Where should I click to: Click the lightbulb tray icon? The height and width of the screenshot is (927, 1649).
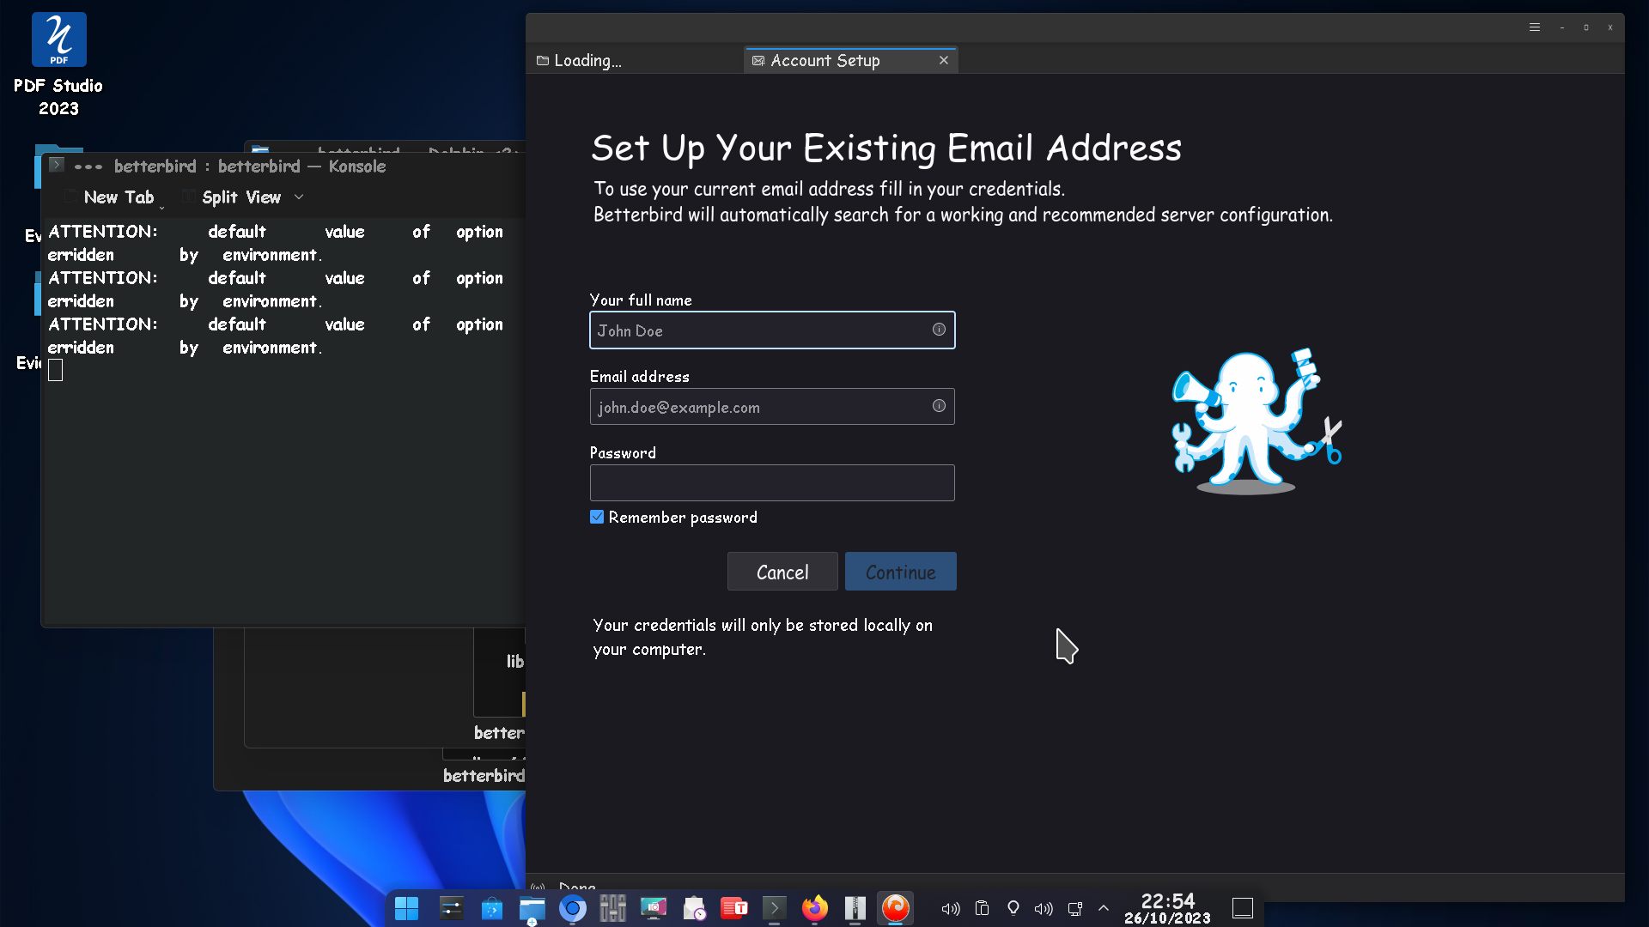point(1013,908)
